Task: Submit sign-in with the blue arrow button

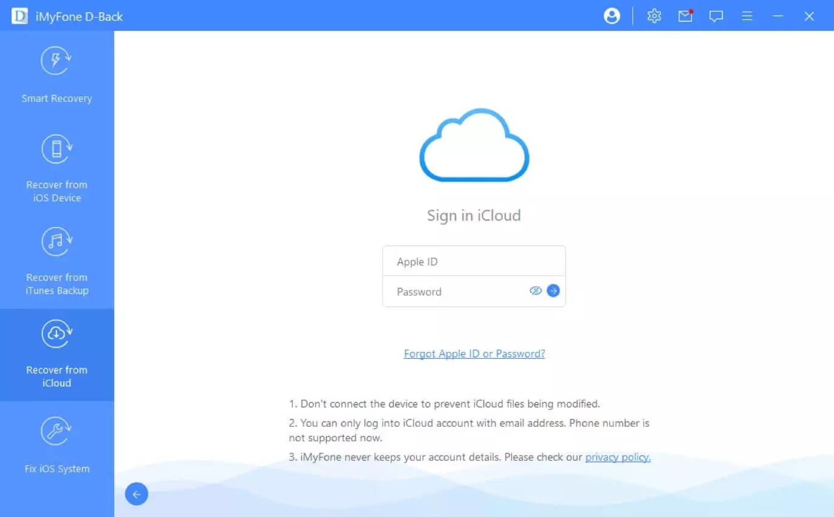Action: point(553,291)
